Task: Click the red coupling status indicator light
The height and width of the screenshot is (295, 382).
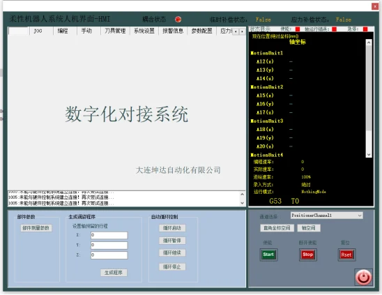Action: pos(178,20)
